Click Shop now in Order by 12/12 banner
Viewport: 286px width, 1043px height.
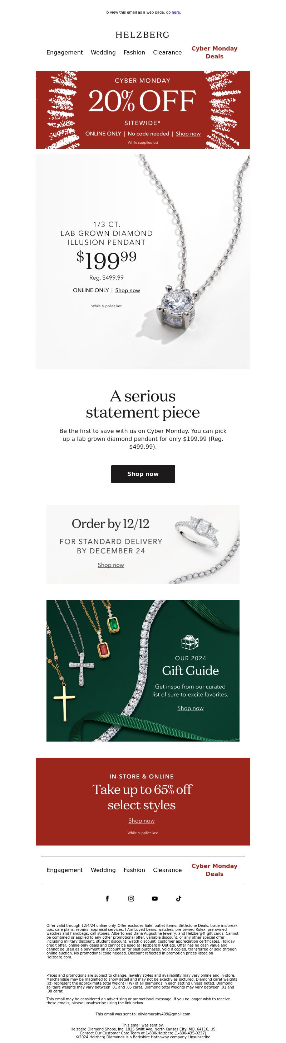click(111, 565)
